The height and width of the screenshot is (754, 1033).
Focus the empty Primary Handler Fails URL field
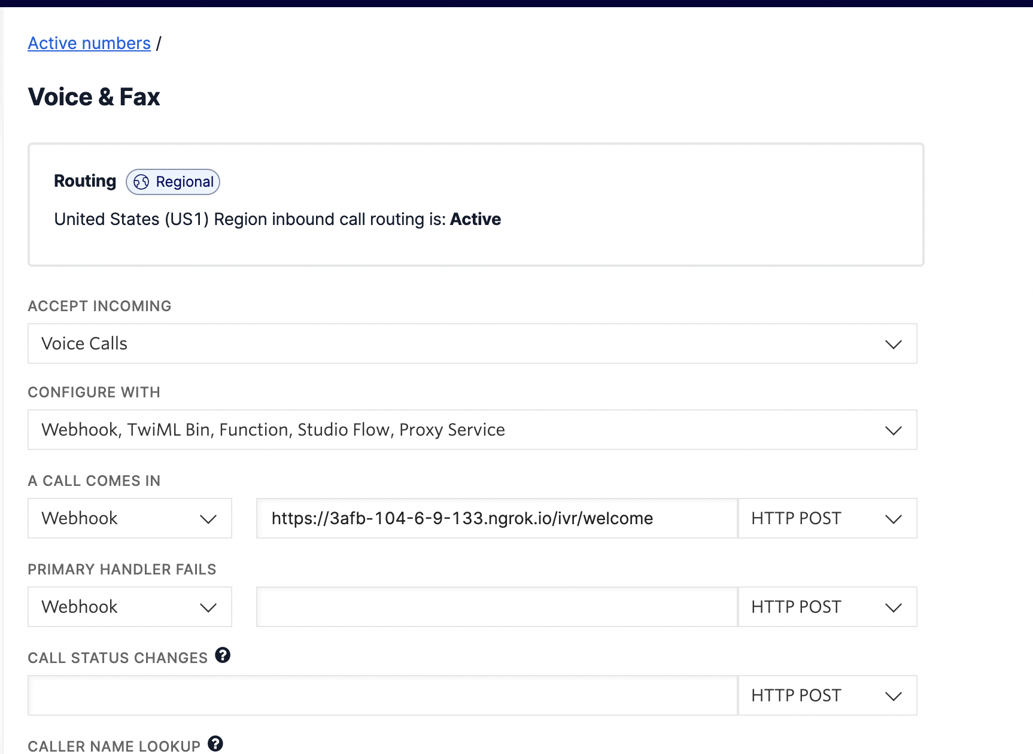coord(496,607)
